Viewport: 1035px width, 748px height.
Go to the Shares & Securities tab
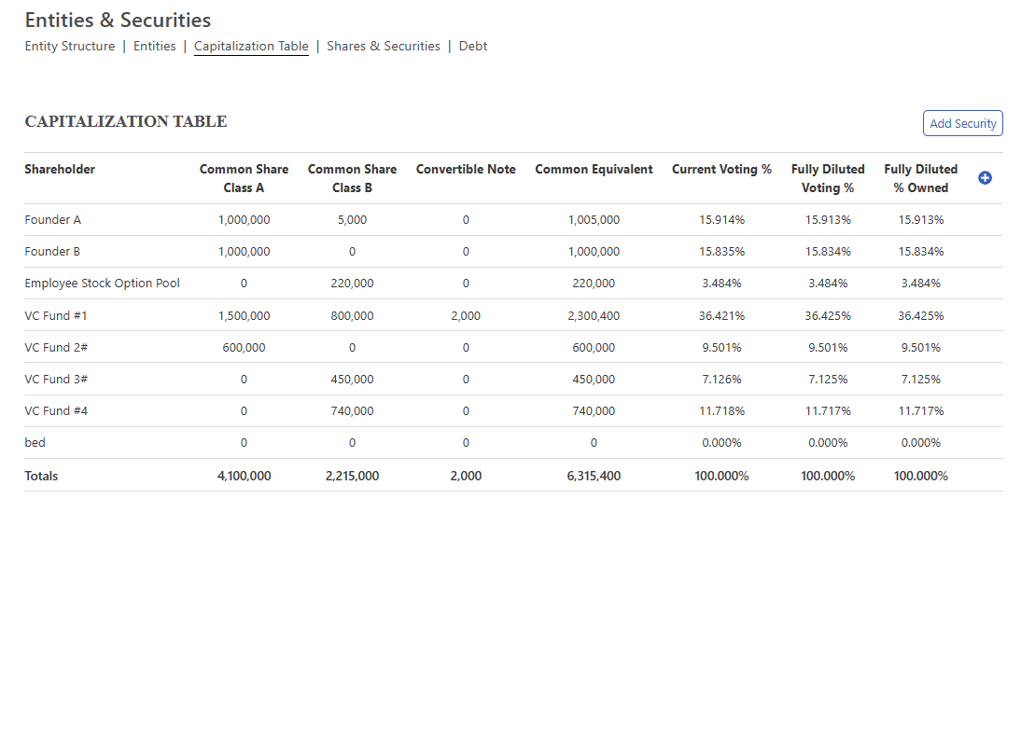point(383,46)
